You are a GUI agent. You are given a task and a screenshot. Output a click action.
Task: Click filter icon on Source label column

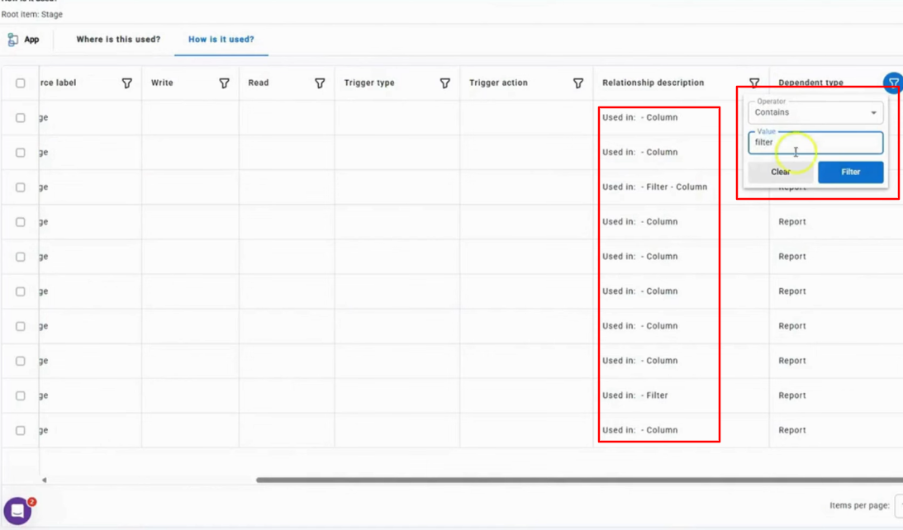[126, 83]
